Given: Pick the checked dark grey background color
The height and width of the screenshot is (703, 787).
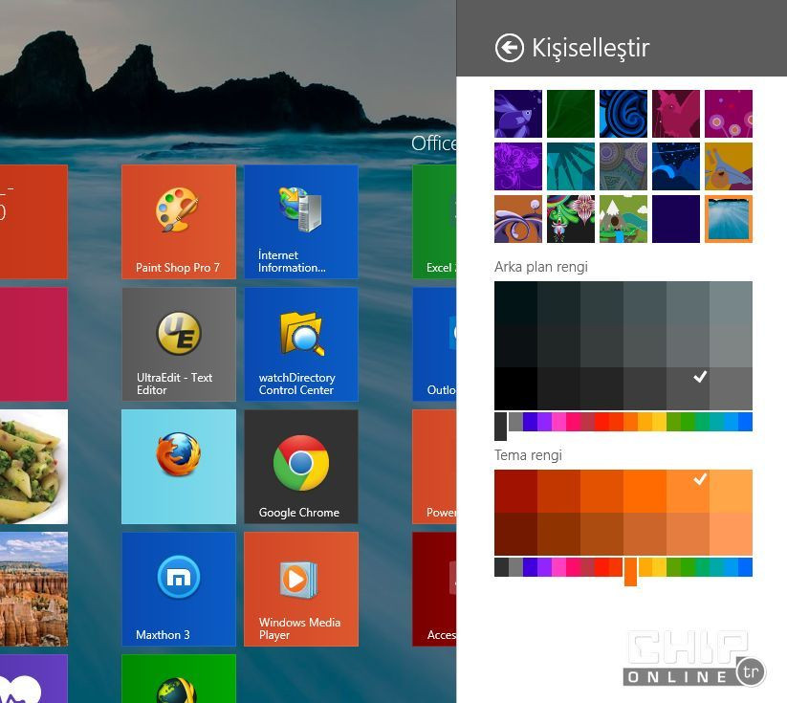Looking at the screenshot, I should [x=689, y=388].
